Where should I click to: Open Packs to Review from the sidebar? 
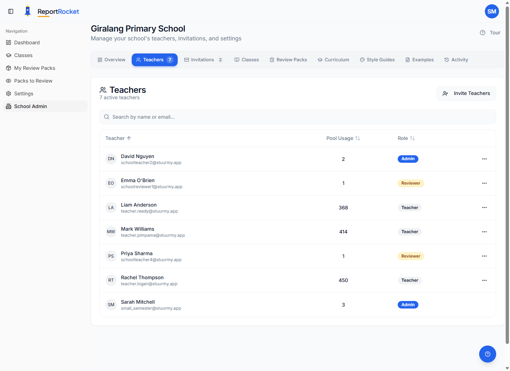pos(8,81)
